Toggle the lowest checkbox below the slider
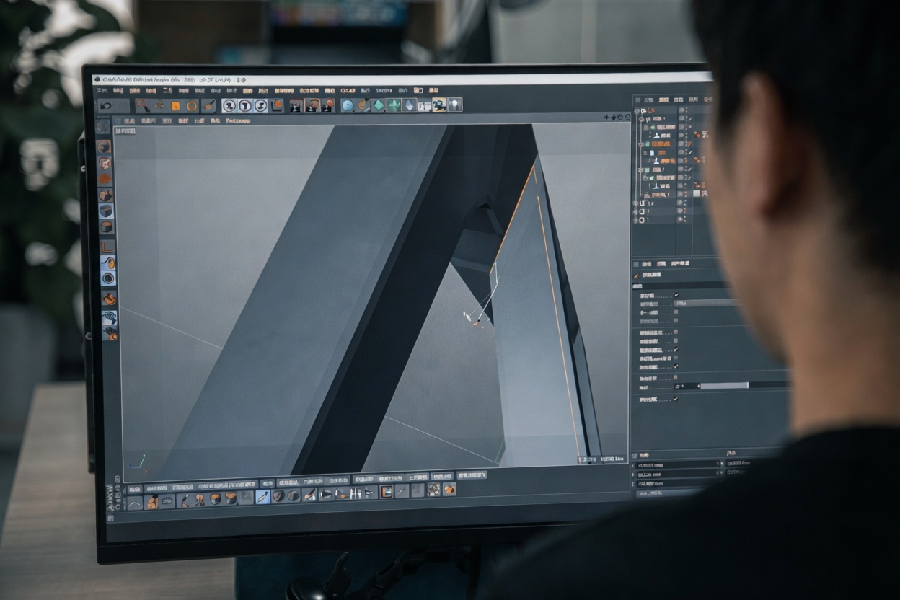 (x=676, y=398)
